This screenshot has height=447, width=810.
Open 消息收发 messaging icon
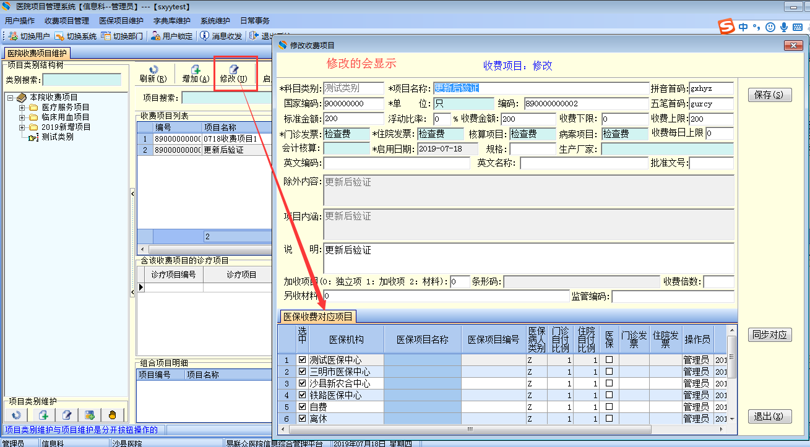pyautogui.click(x=204, y=36)
